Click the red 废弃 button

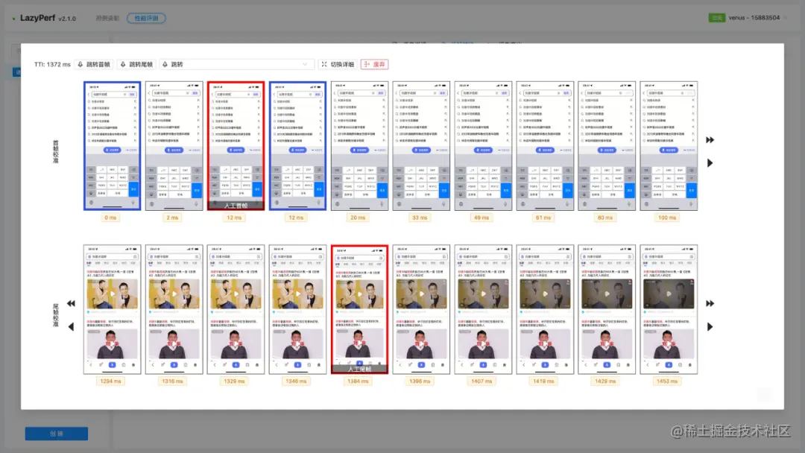[x=374, y=64]
